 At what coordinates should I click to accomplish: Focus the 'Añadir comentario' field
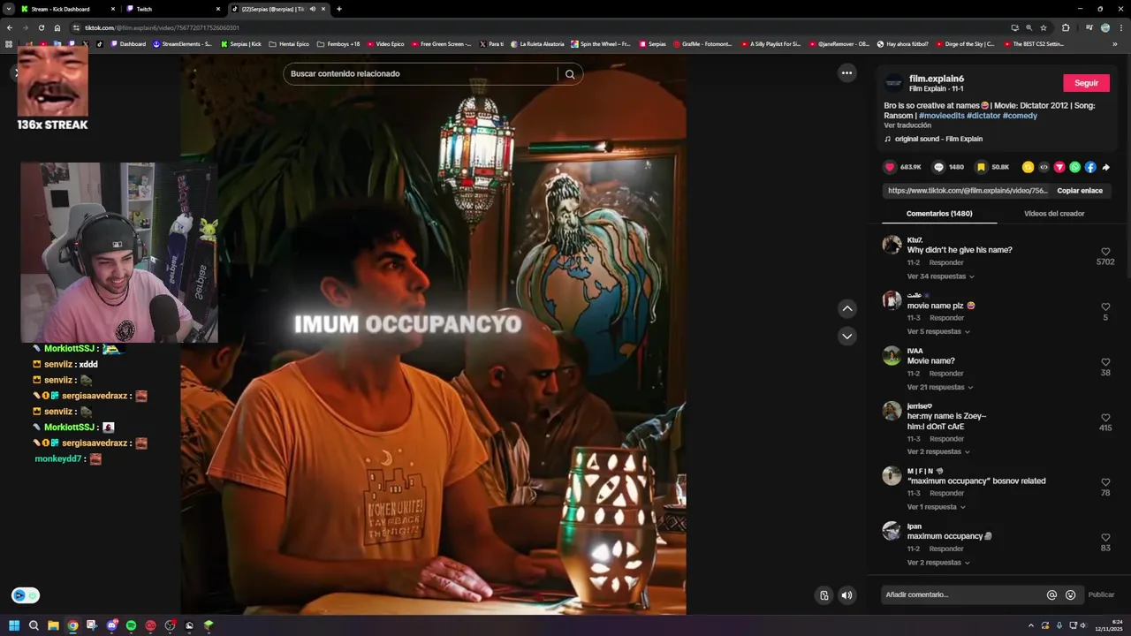[x=963, y=594]
